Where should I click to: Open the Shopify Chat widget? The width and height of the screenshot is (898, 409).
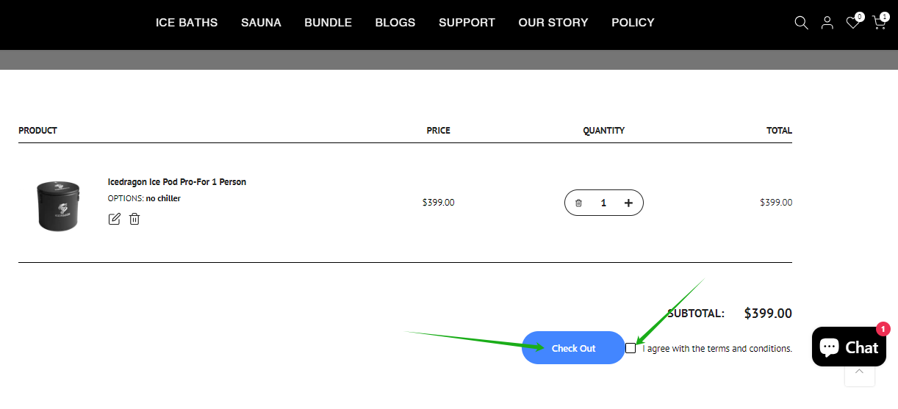pyautogui.click(x=849, y=347)
